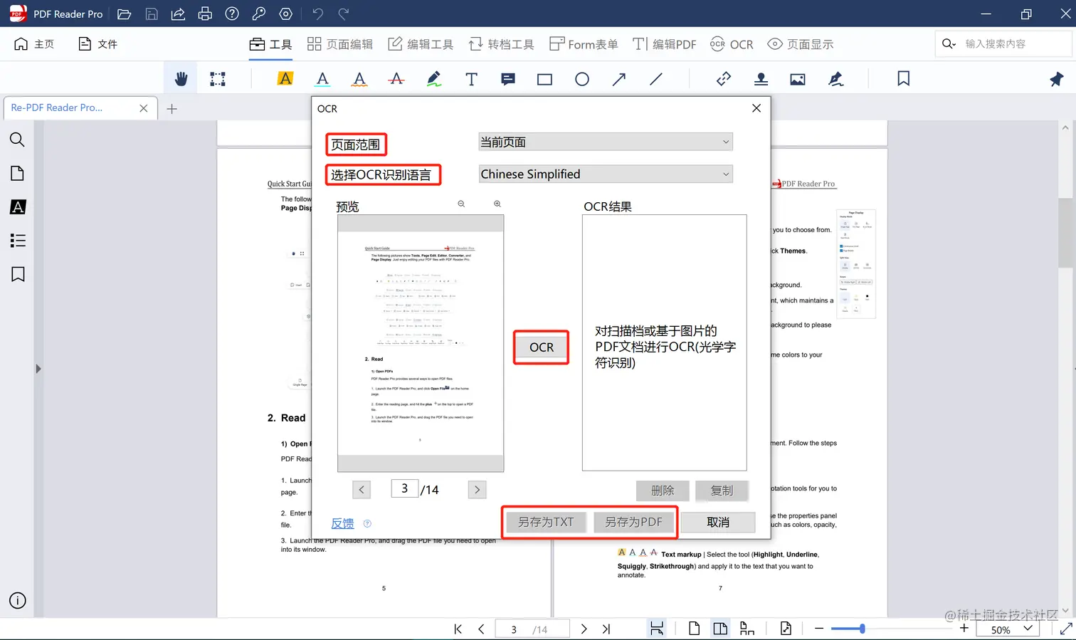Click the 复制 button
The width and height of the screenshot is (1076, 640).
click(x=722, y=491)
